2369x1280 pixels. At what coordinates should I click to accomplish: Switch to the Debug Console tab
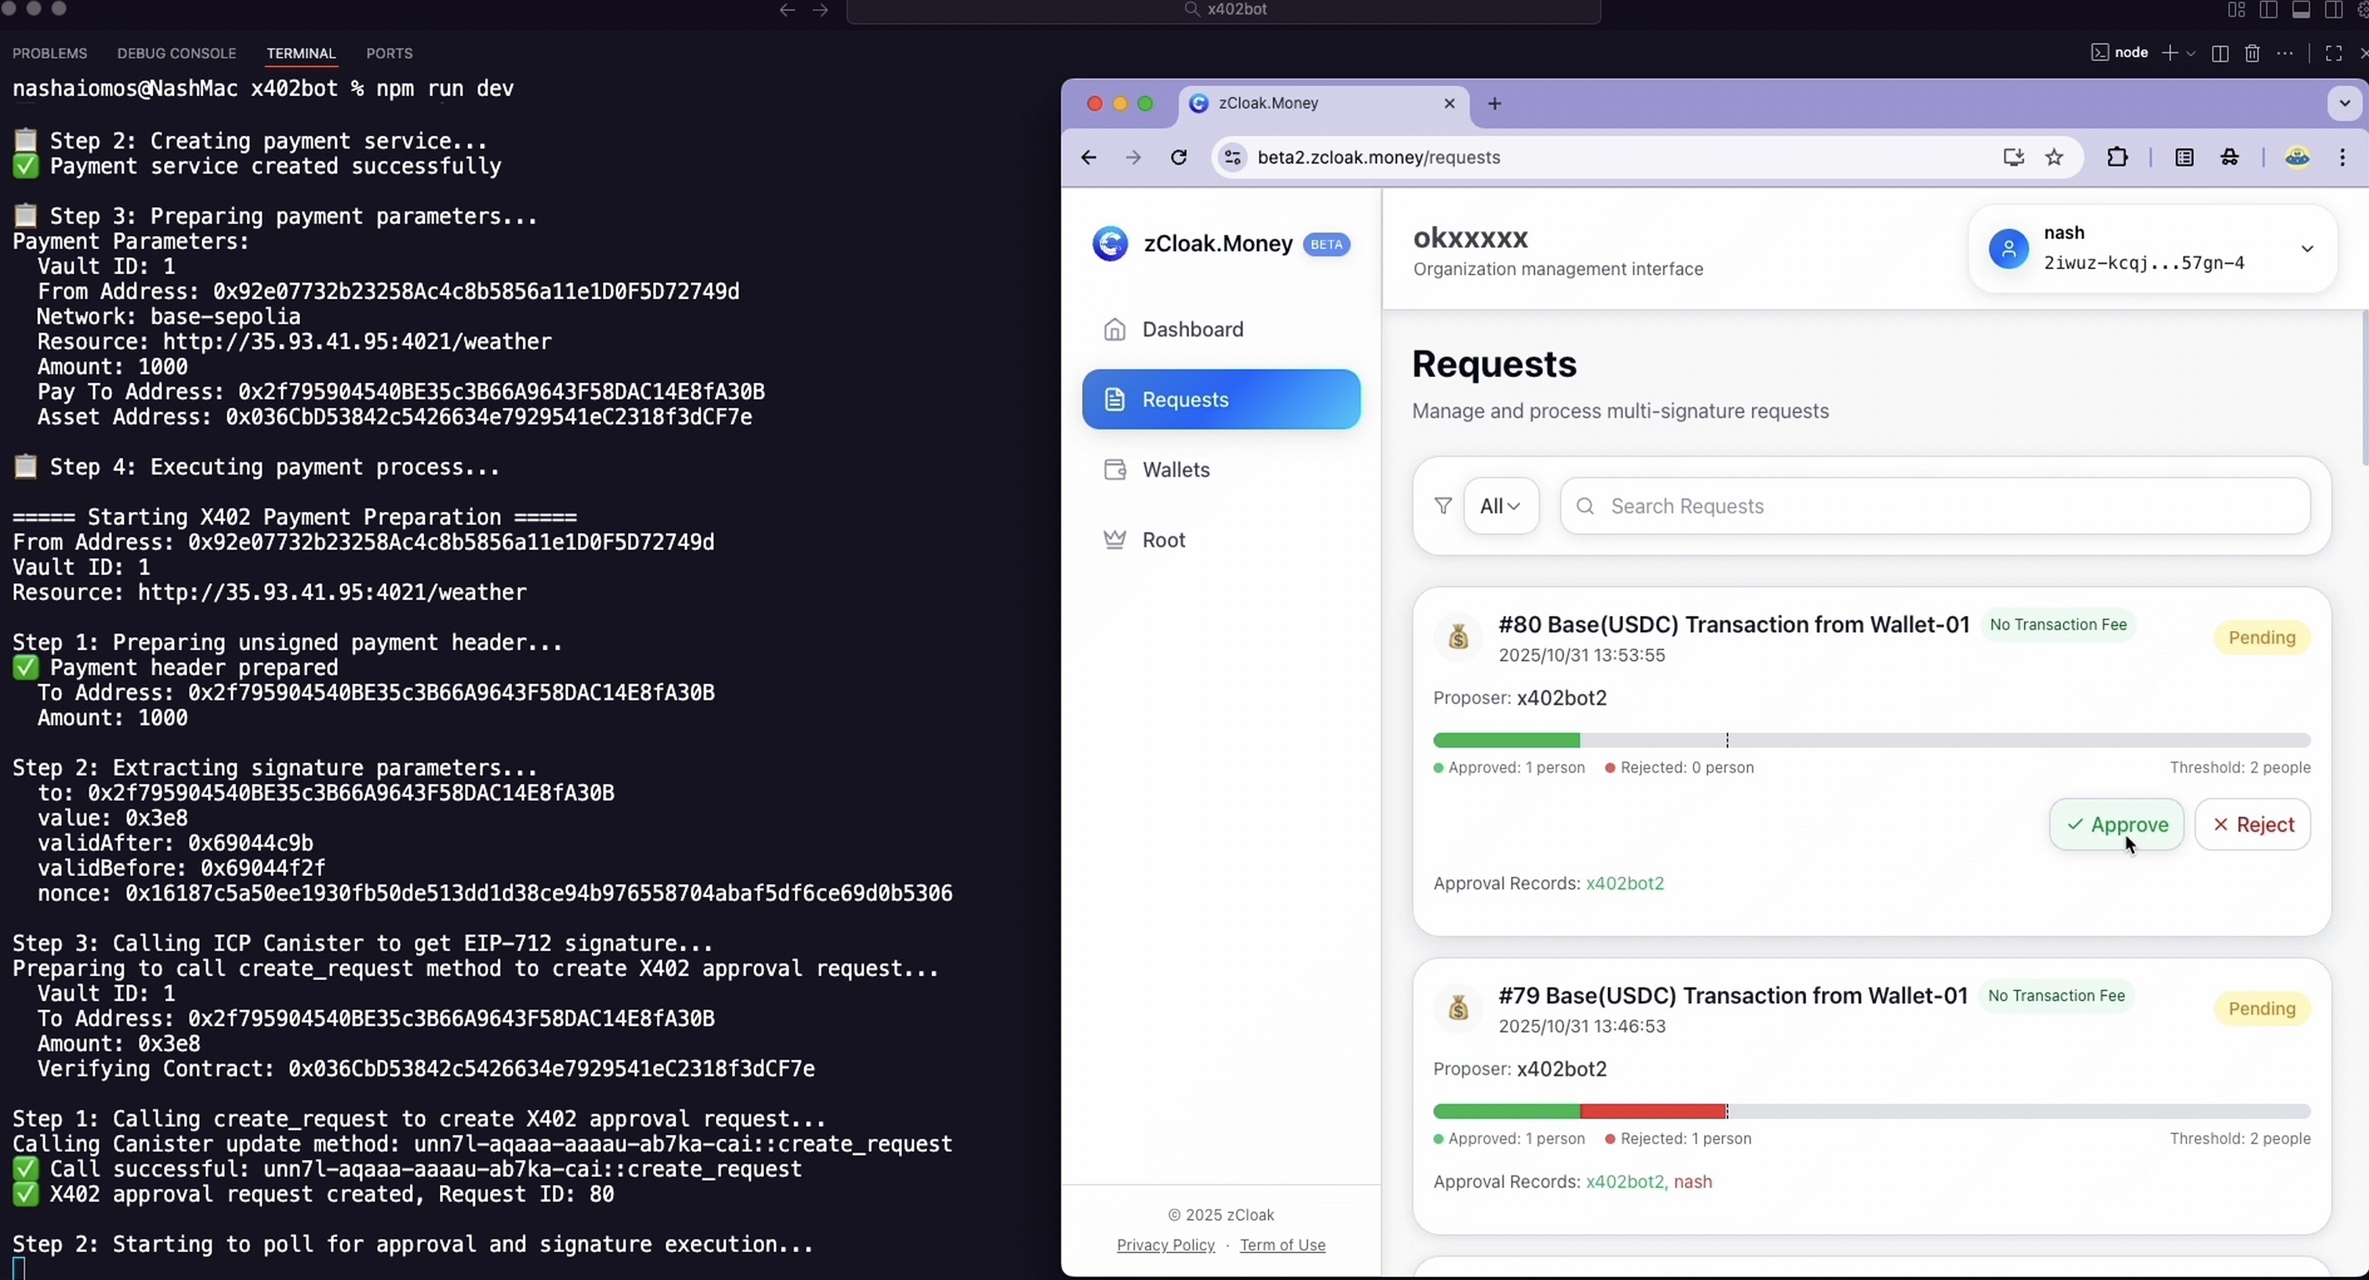tap(177, 53)
